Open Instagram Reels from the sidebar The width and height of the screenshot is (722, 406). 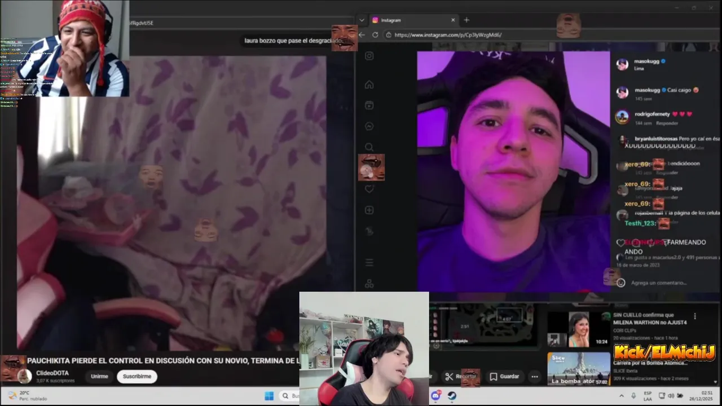(x=369, y=105)
